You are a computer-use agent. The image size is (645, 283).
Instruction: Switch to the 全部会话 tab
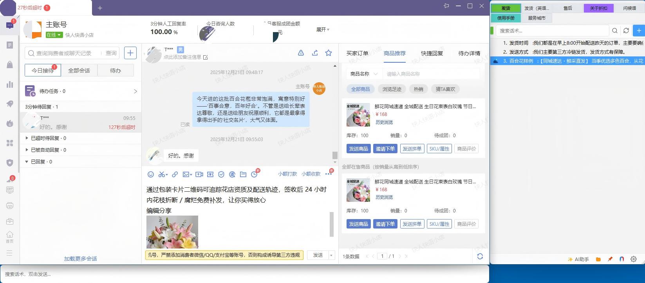point(79,71)
